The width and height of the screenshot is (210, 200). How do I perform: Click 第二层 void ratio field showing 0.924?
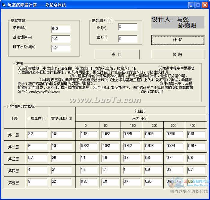(x=175, y=146)
